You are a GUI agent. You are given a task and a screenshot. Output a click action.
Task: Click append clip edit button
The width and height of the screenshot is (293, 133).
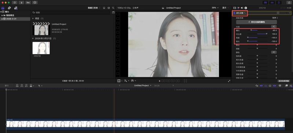click(x=26, y=85)
